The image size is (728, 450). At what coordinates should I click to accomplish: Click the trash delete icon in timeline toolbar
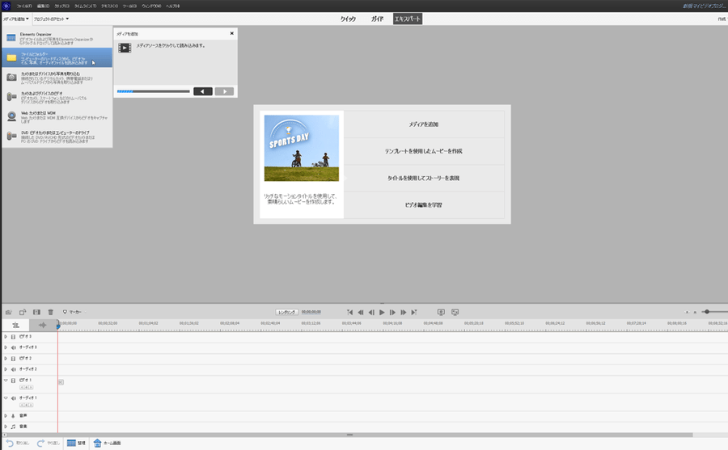coord(51,311)
